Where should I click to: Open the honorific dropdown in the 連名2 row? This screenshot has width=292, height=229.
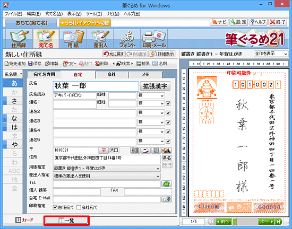(x=151, y=113)
